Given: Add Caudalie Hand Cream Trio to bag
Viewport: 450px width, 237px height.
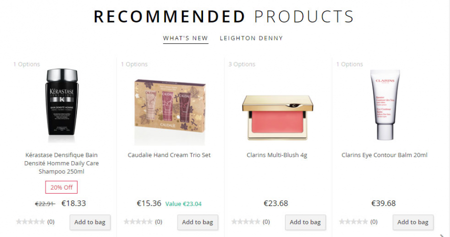Looking at the screenshot, I should click(197, 222).
